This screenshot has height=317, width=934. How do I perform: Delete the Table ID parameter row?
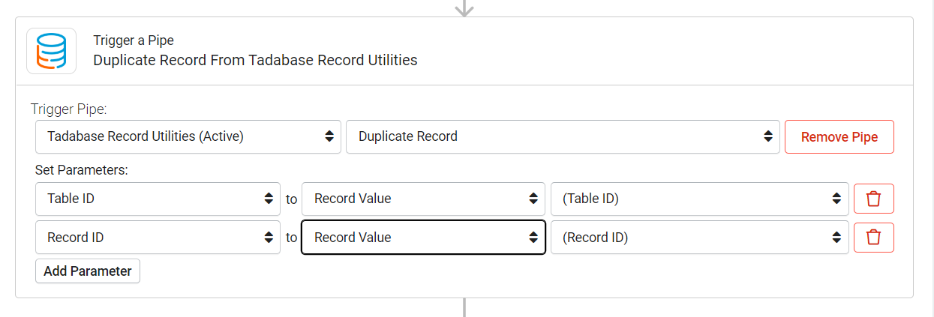tap(873, 199)
